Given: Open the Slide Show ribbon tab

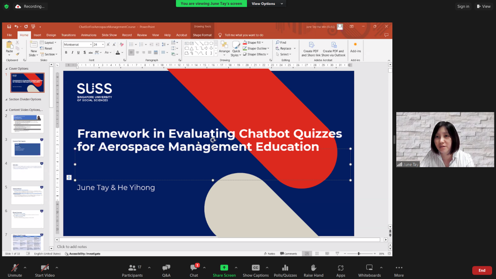Looking at the screenshot, I should click(x=109, y=35).
